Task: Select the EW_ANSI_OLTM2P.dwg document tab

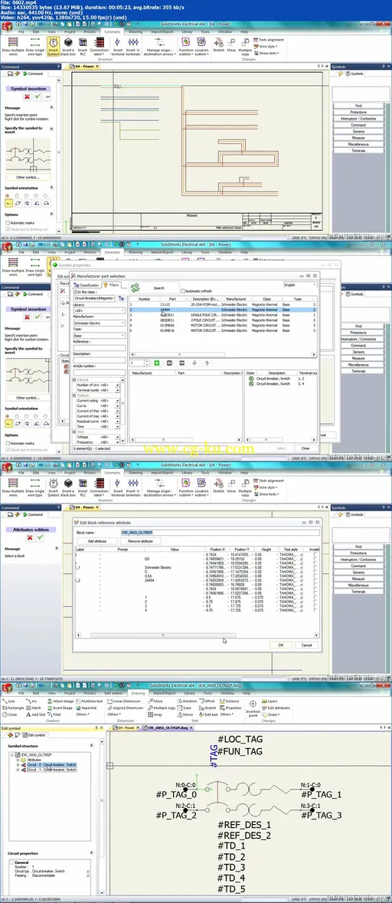Action: coord(167,727)
